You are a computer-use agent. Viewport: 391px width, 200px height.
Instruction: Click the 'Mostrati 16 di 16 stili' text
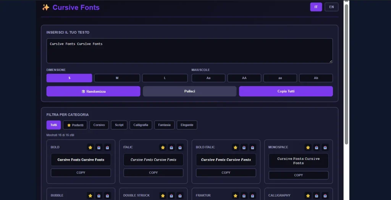60,135
